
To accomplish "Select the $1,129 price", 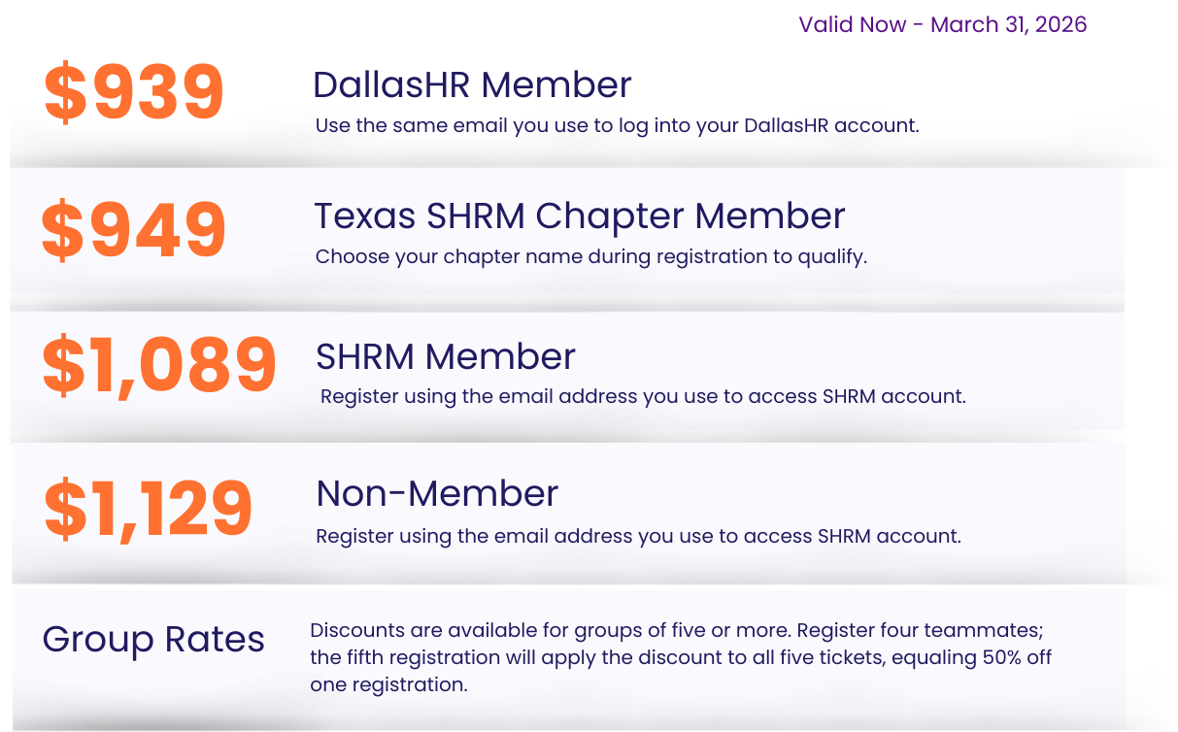I will 149,508.
